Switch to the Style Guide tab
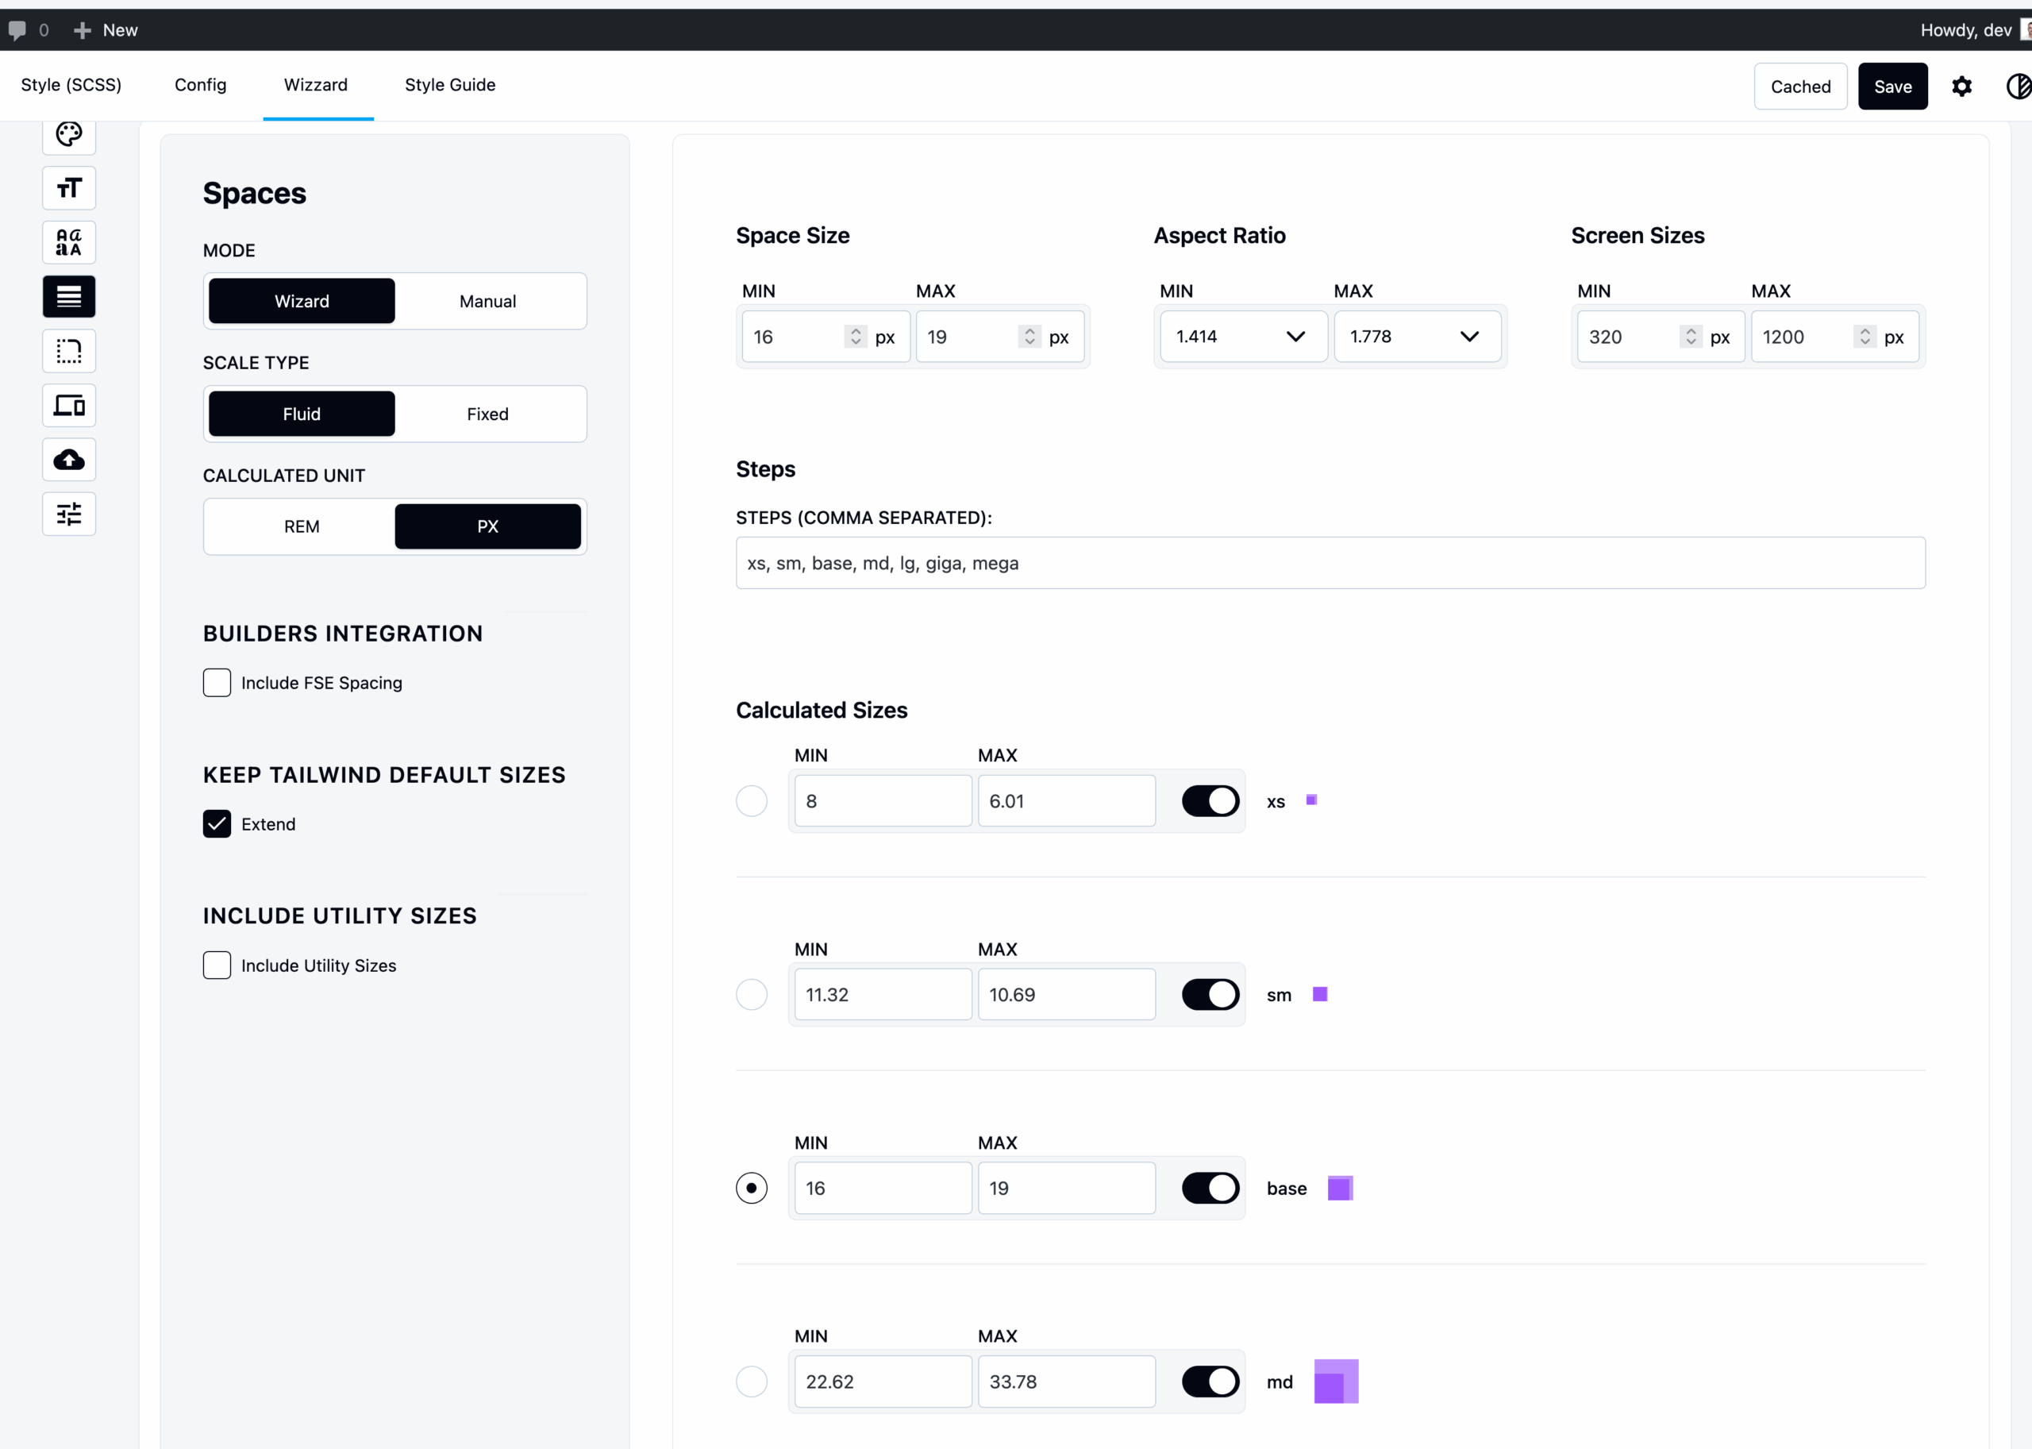Image resolution: width=2032 pixels, height=1449 pixels. point(449,85)
